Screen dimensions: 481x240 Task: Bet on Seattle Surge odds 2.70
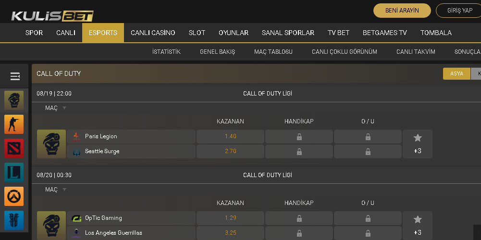coord(230,151)
